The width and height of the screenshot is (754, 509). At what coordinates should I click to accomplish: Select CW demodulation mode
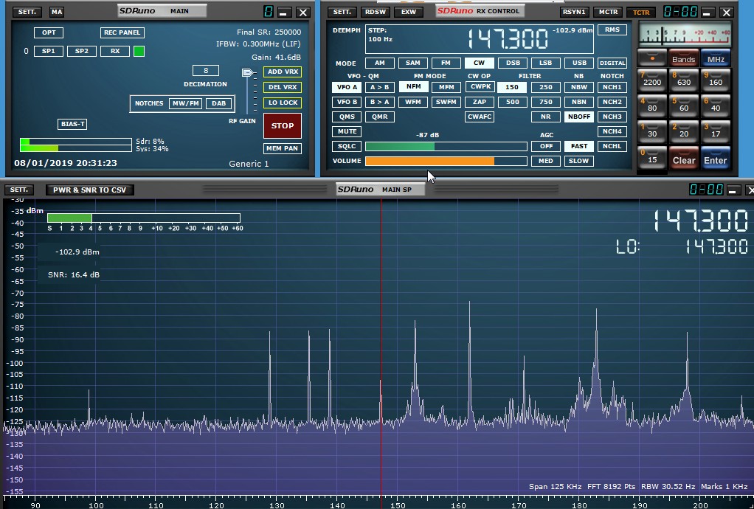point(479,63)
